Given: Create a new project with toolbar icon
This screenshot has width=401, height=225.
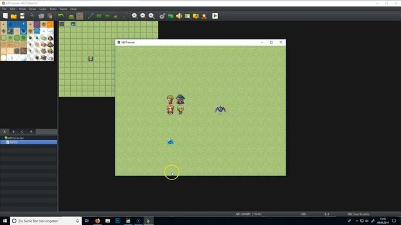Looking at the screenshot, I should click(x=6, y=16).
